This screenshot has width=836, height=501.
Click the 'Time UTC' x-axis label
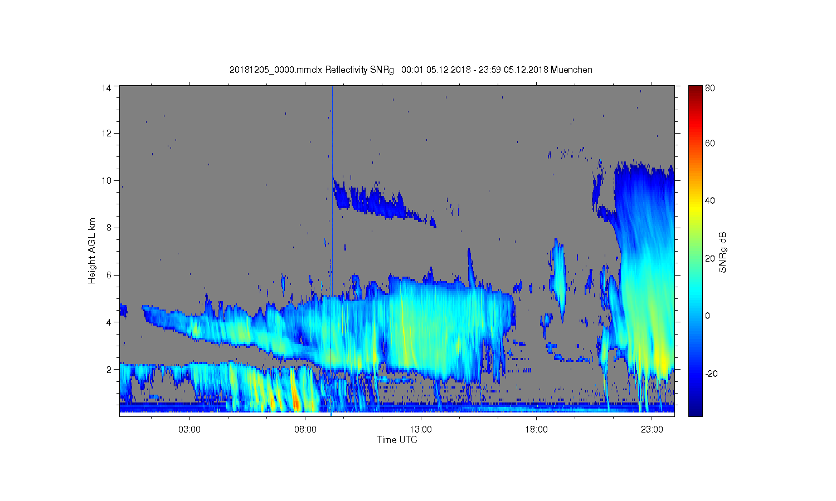(x=397, y=440)
